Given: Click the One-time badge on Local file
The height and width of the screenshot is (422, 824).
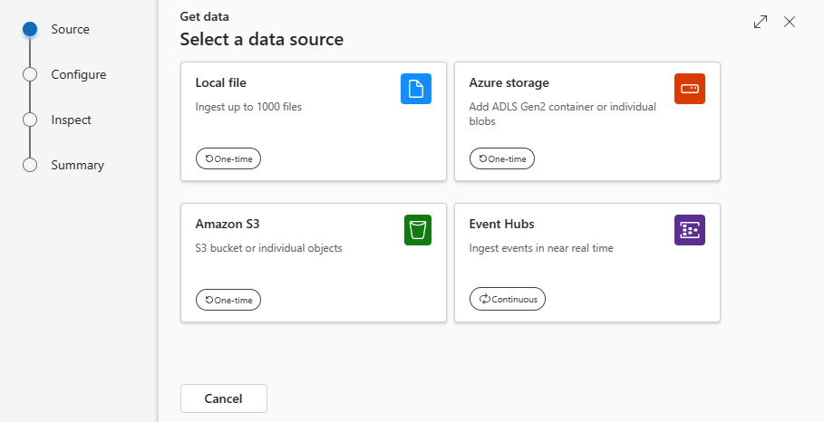Looking at the screenshot, I should 228,158.
